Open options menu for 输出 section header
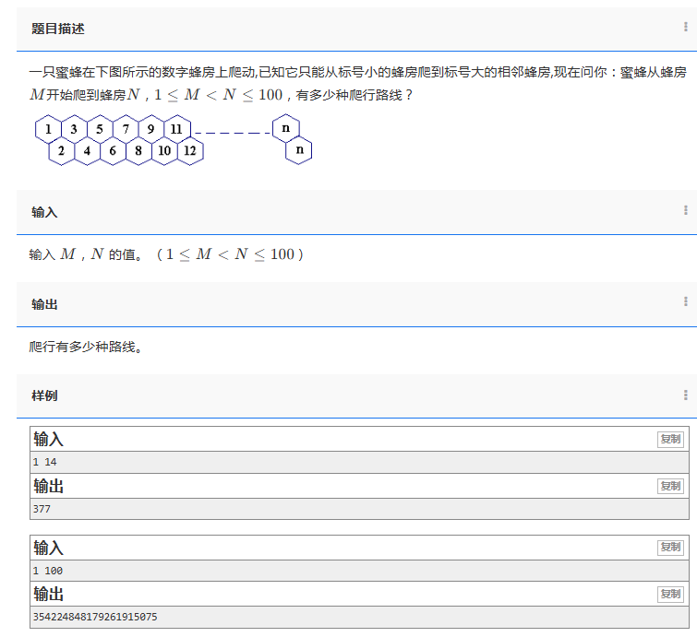 click(x=685, y=301)
